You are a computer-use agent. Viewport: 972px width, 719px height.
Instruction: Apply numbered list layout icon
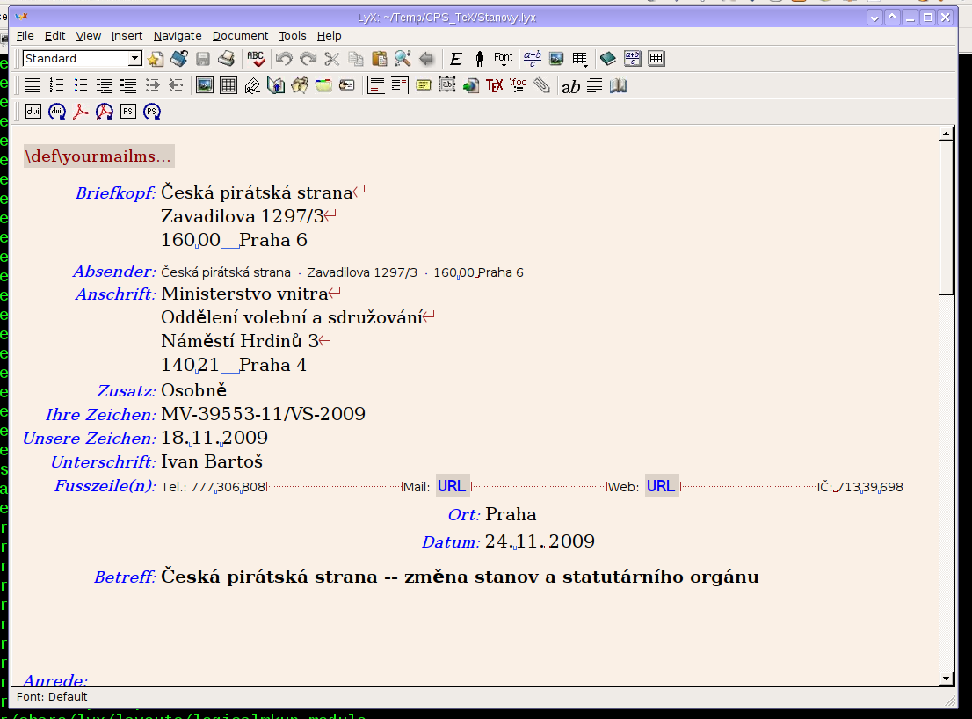click(x=56, y=85)
